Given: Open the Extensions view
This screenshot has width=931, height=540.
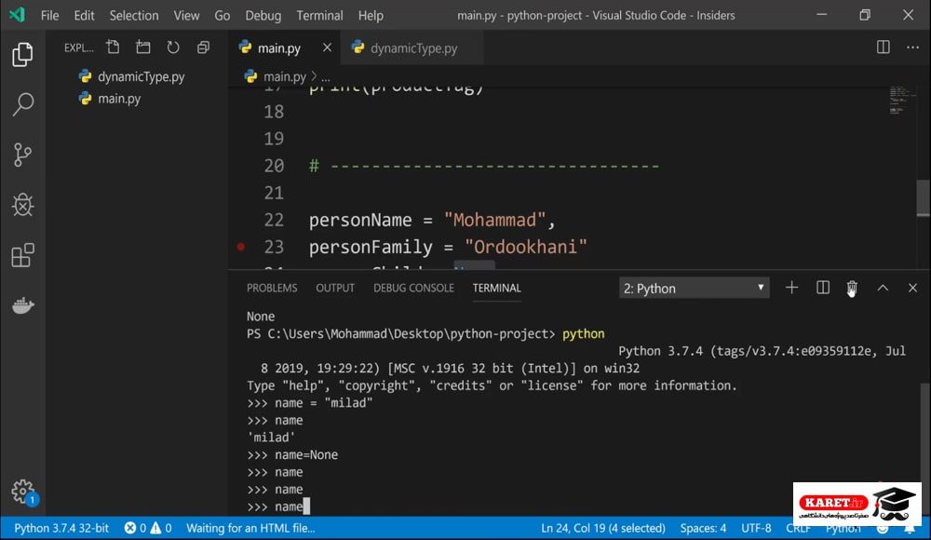Looking at the screenshot, I should 22,255.
